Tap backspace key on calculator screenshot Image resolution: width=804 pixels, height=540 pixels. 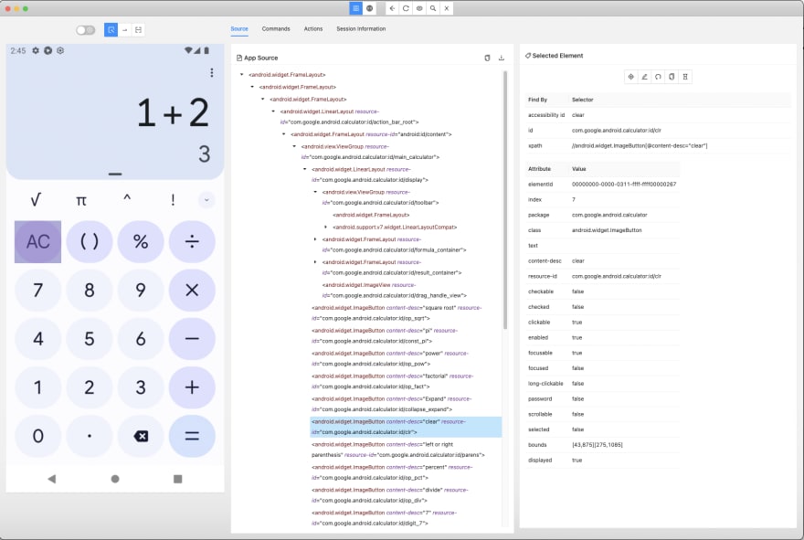141,436
